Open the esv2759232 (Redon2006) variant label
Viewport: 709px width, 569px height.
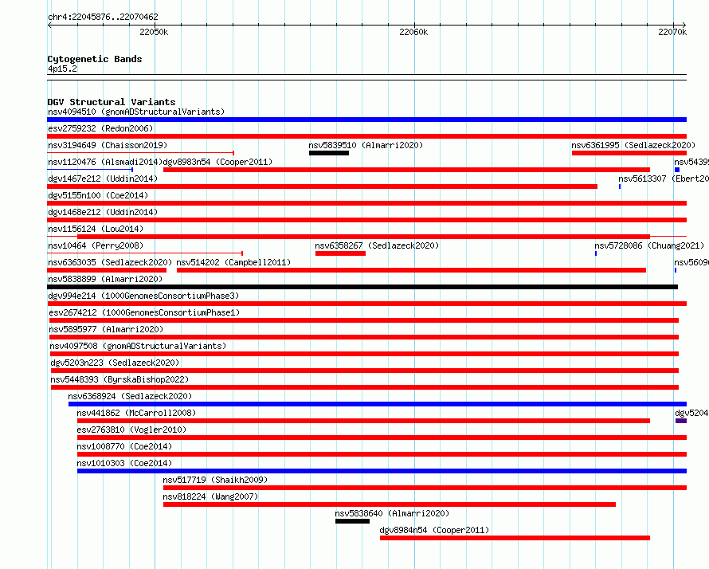tap(100, 128)
